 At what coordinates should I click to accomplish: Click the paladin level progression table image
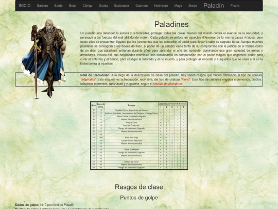tap(139, 136)
